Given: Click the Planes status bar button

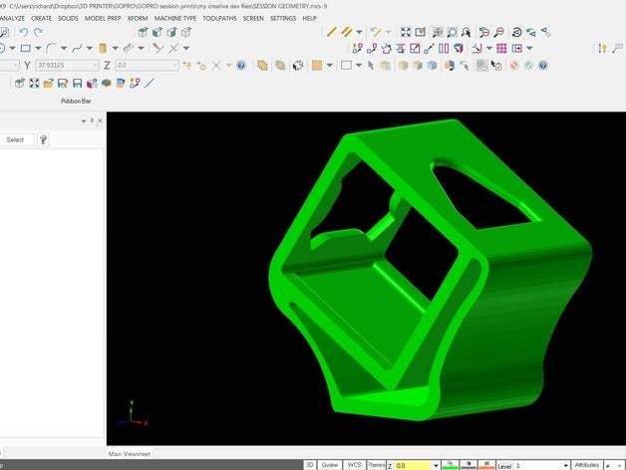Looking at the screenshot, I should [376, 465].
